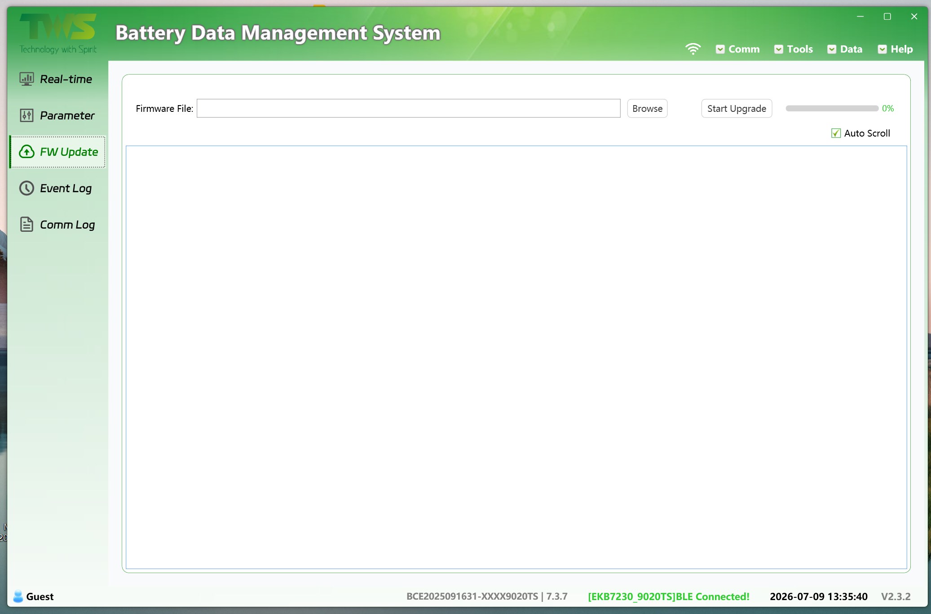This screenshot has width=931, height=614.
Task: Switch to the Parameter tab label
Action: 67,115
